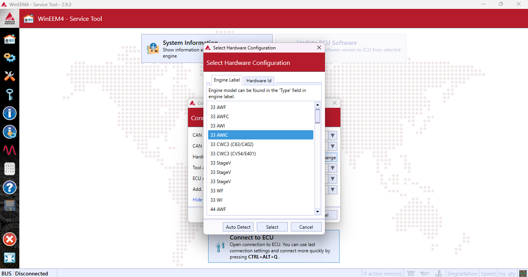Click Cancel in hardware configuration dialog

click(306, 227)
